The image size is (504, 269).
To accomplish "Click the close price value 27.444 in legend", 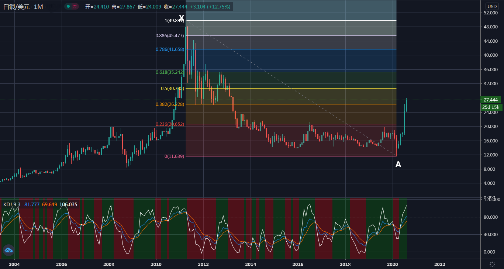I will [180, 7].
